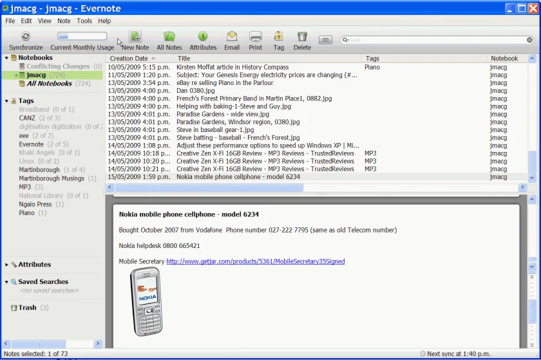Select Paradise Gardens - wide view.jpg
541x360 pixels.
[x=316, y=114]
